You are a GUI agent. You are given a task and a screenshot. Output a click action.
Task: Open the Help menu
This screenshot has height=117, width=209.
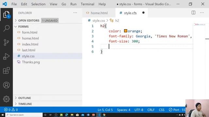pyautogui.click(x=102, y=4)
